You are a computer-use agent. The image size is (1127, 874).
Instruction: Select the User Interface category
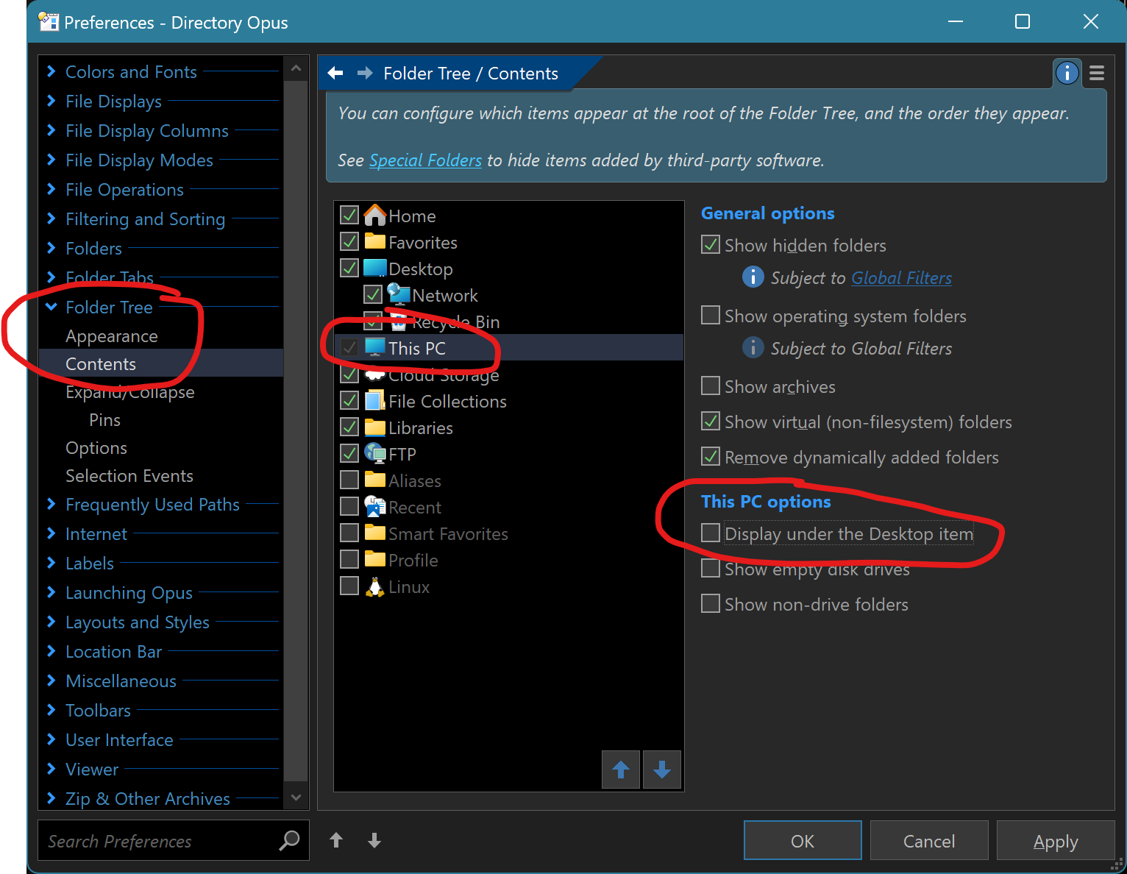pos(119,739)
